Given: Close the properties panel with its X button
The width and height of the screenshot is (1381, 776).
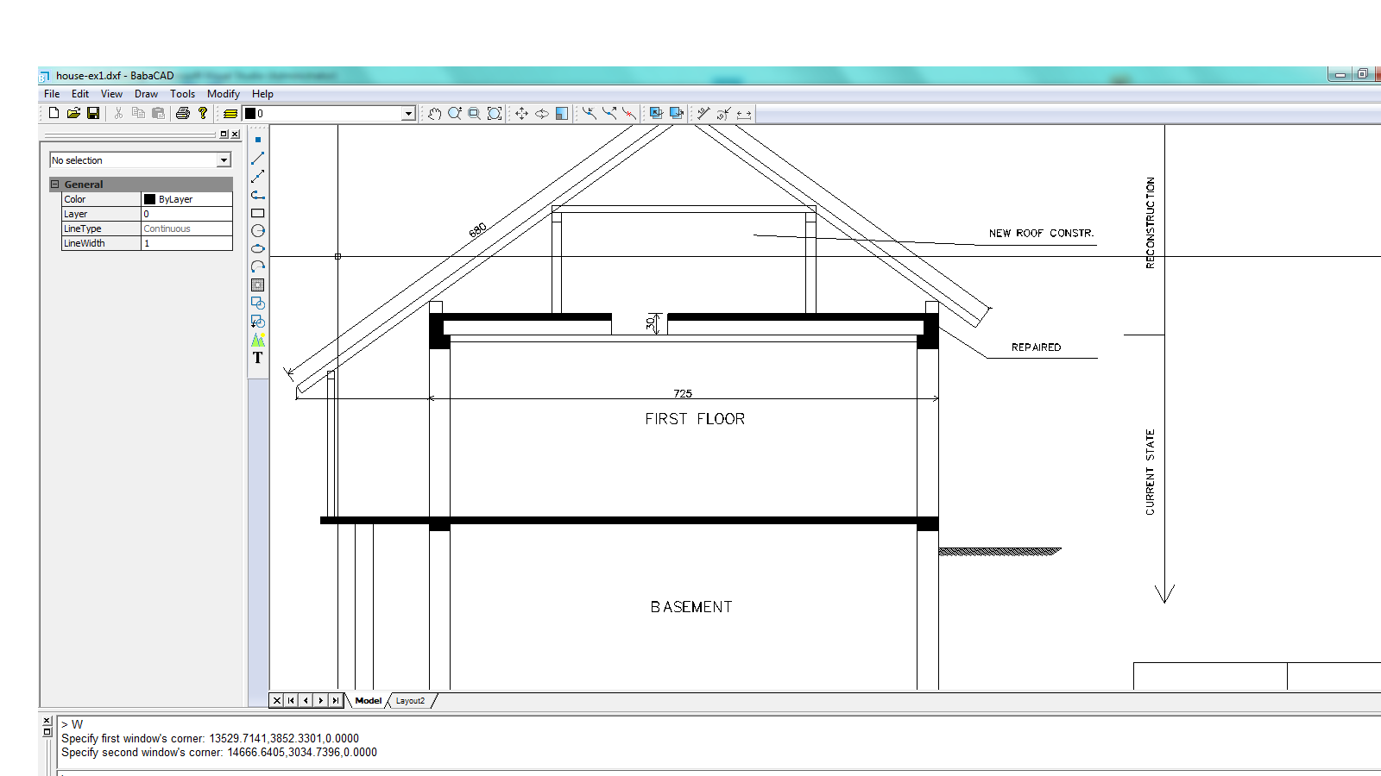Looking at the screenshot, I should [236, 135].
